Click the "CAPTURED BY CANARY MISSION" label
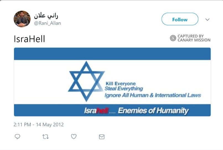Image resolution: width=223 pixels, height=150 pixels. tap(194, 38)
